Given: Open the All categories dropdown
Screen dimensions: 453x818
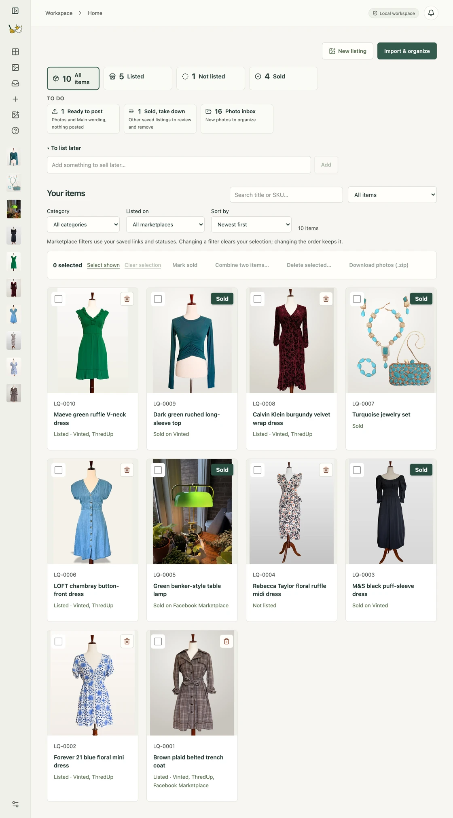Looking at the screenshot, I should click(x=83, y=224).
